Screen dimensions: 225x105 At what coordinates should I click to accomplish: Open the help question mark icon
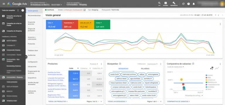pos(188,4)
